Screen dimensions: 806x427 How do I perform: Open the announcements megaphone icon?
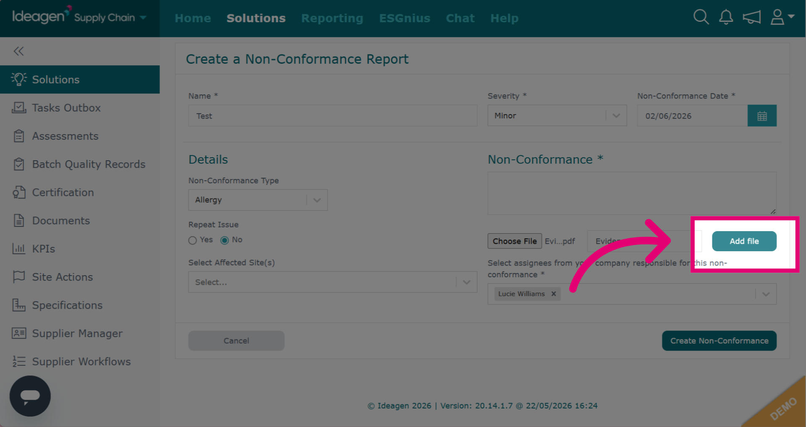751,17
